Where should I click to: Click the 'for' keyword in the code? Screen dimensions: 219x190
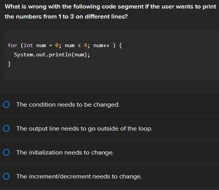pos(12,45)
